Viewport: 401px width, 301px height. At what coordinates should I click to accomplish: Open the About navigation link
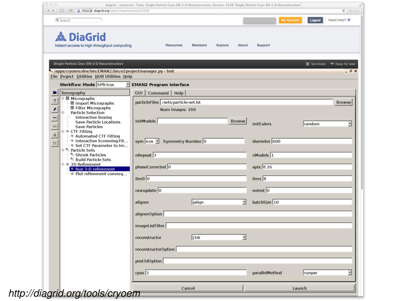click(x=243, y=45)
